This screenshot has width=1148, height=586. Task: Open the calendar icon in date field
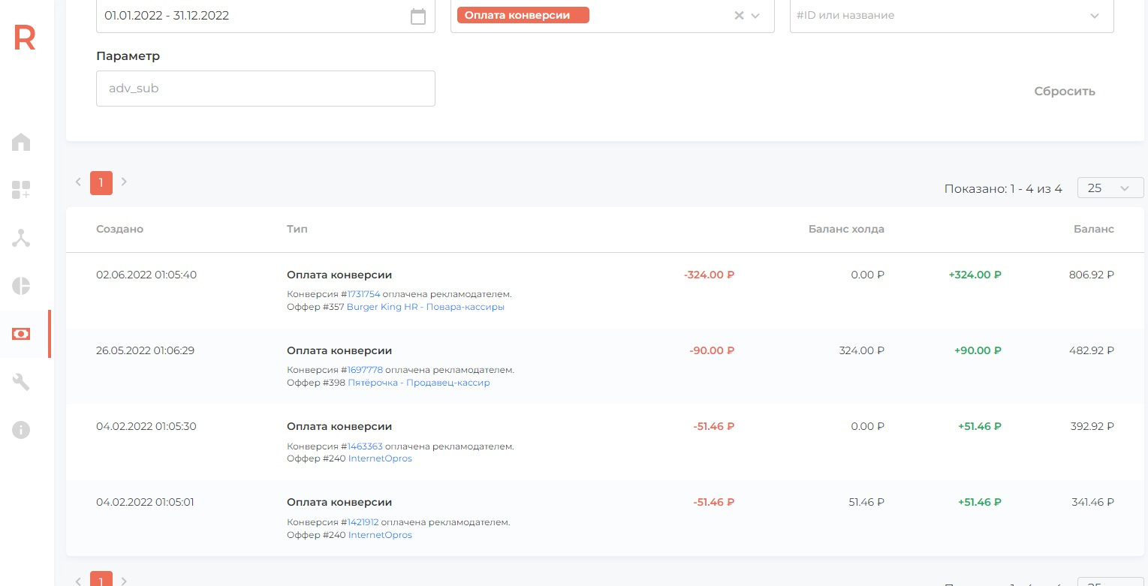coord(418,16)
